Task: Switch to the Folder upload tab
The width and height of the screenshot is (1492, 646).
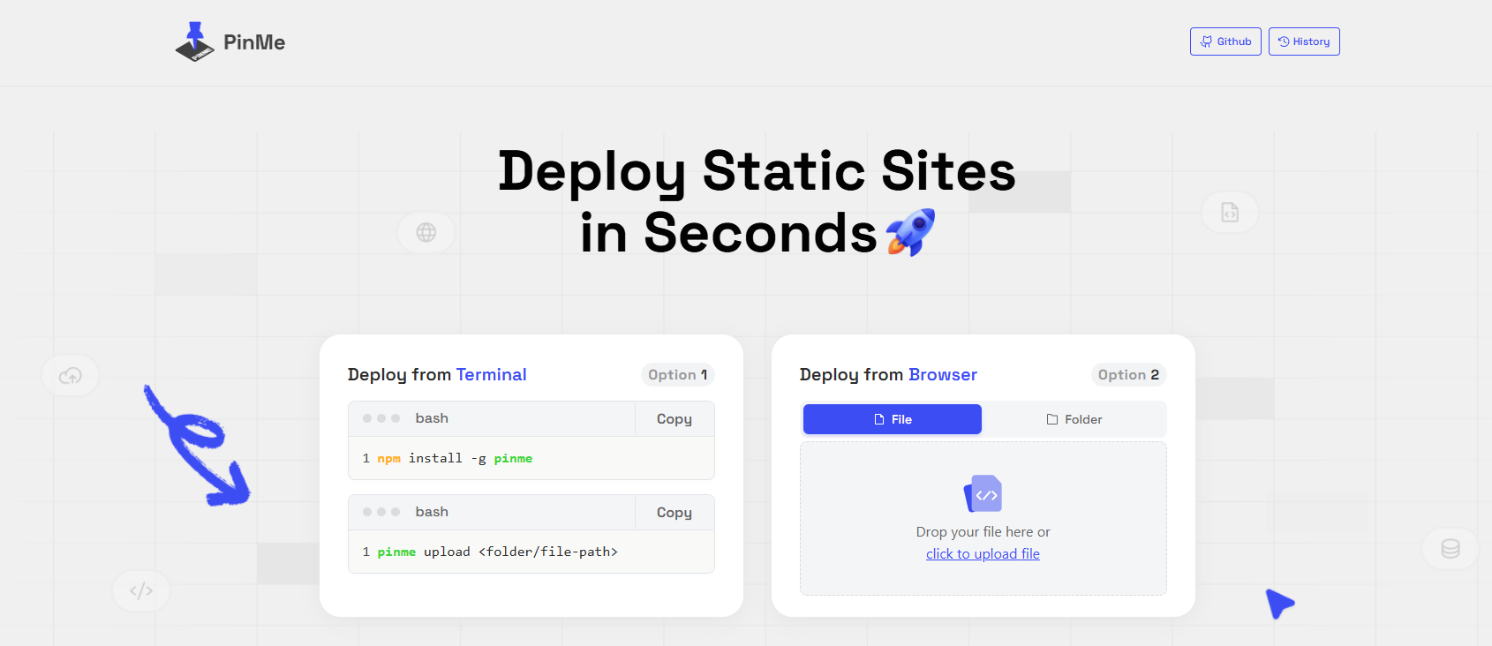Action: (1074, 419)
